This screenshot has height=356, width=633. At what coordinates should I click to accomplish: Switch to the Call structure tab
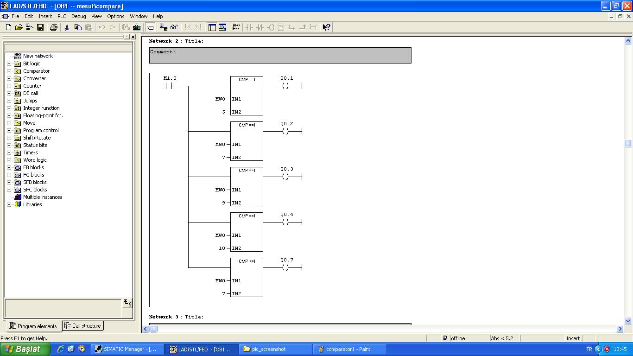(82, 326)
